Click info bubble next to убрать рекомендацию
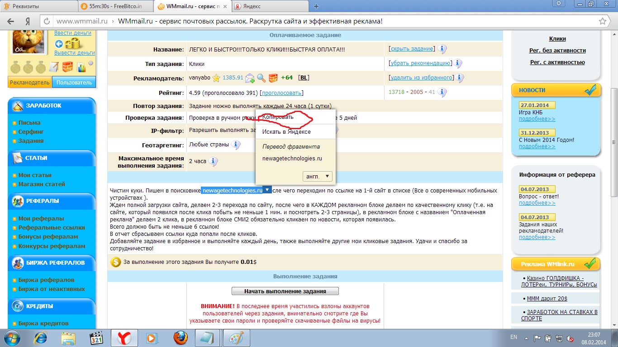The image size is (618, 347). 458,63
